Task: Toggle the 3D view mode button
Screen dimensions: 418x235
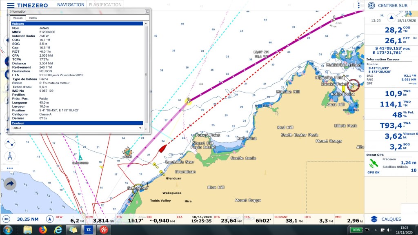Action: coord(7,219)
